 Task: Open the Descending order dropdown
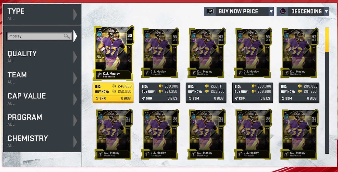coord(303,11)
